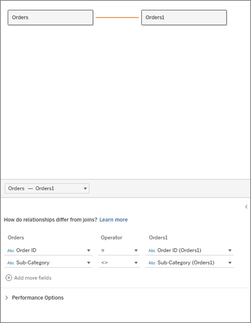
Task: Click the orange relationship line between tables
Action: coord(117,17)
